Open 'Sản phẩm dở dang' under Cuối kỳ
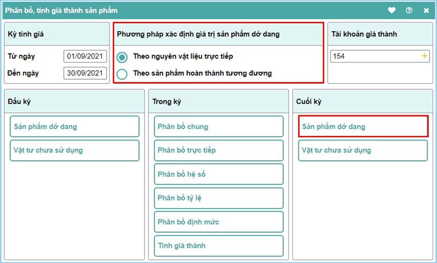Viewport: 437px width, 263px height. [x=363, y=127]
